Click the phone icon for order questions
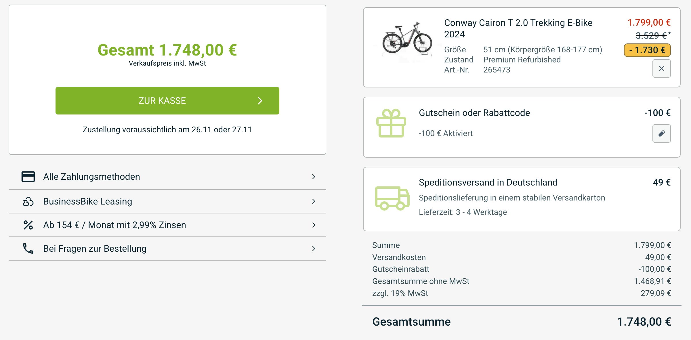The image size is (691, 340). 28,249
